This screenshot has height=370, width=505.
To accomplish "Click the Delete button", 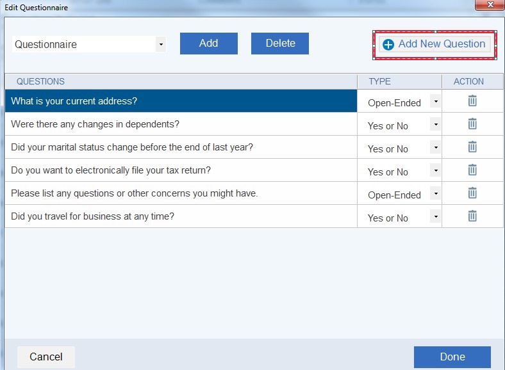I will (280, 44).
